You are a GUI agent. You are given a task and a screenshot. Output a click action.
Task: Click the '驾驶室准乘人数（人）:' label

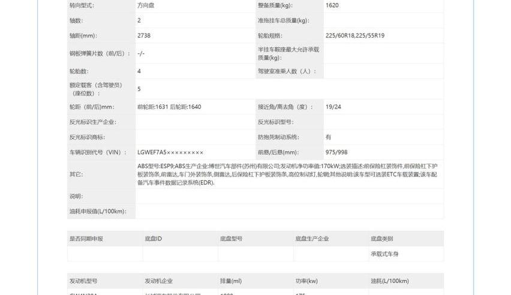tap(287, 71)
